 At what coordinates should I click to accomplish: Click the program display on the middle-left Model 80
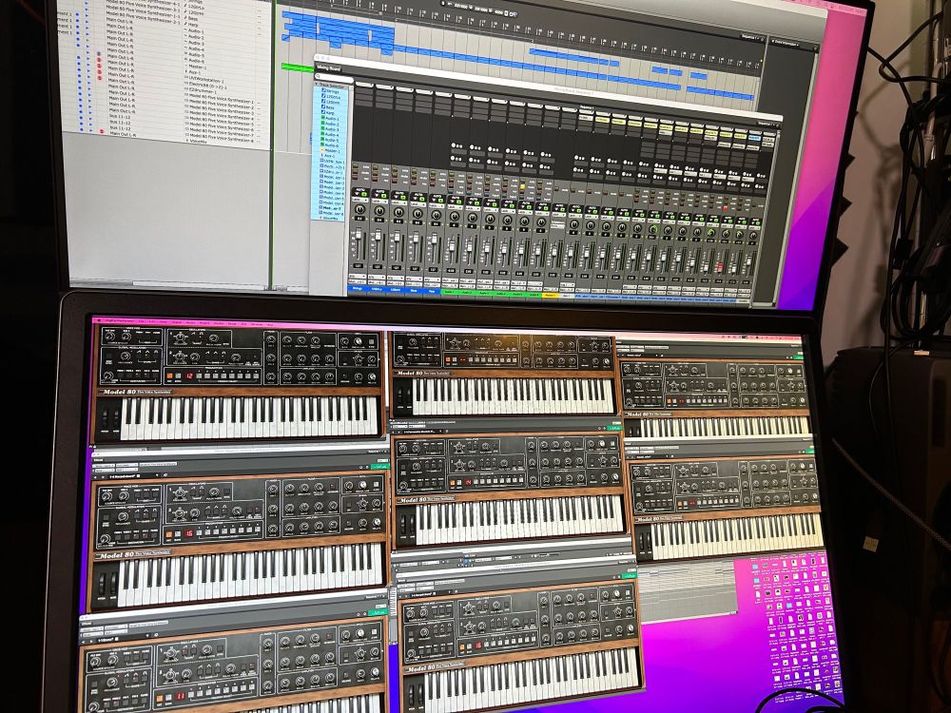click(189, 534)
